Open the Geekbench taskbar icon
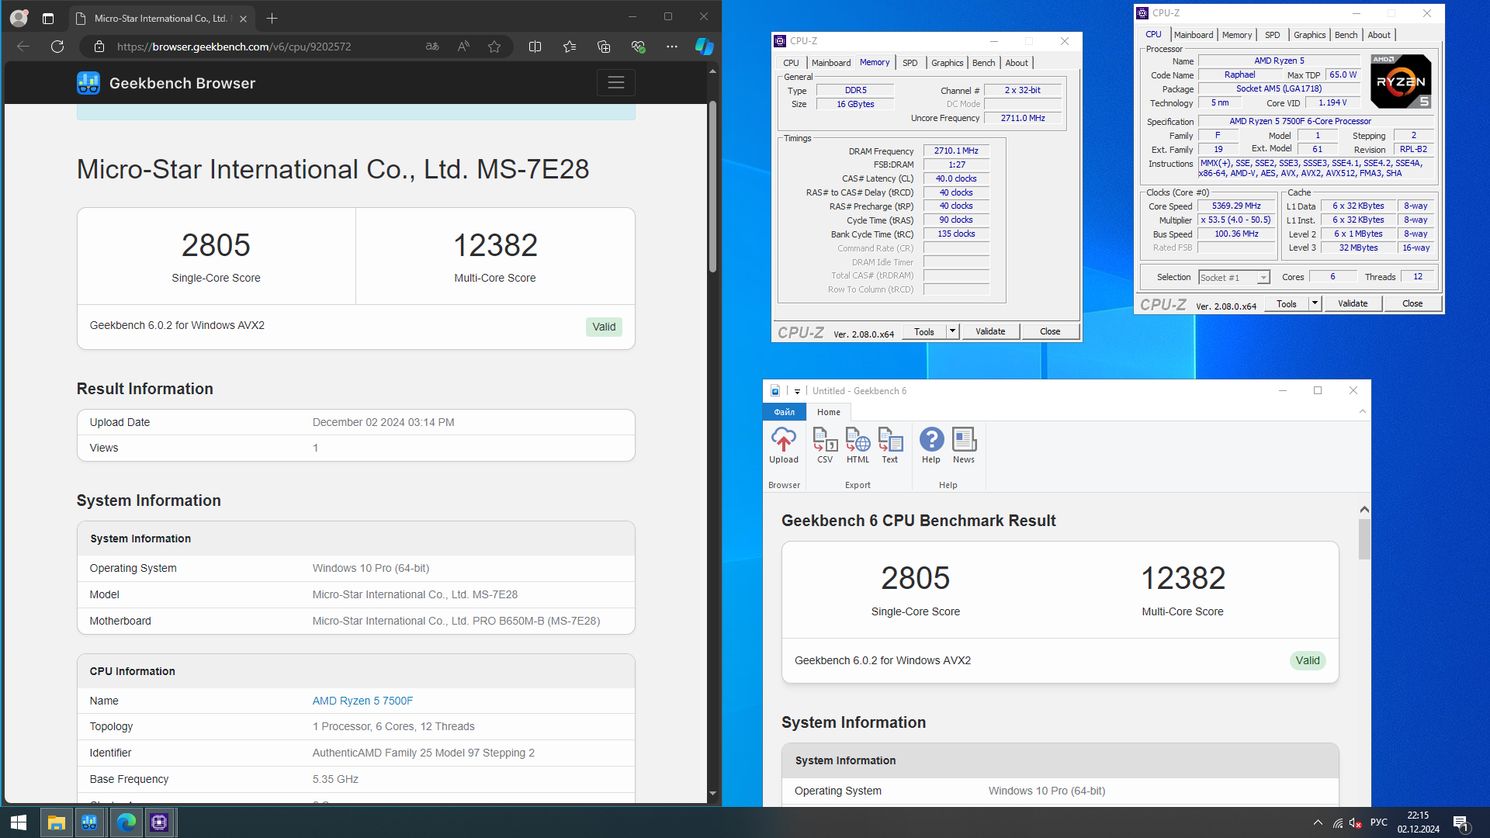This screenshot has height=838, width=1490. 89,822
